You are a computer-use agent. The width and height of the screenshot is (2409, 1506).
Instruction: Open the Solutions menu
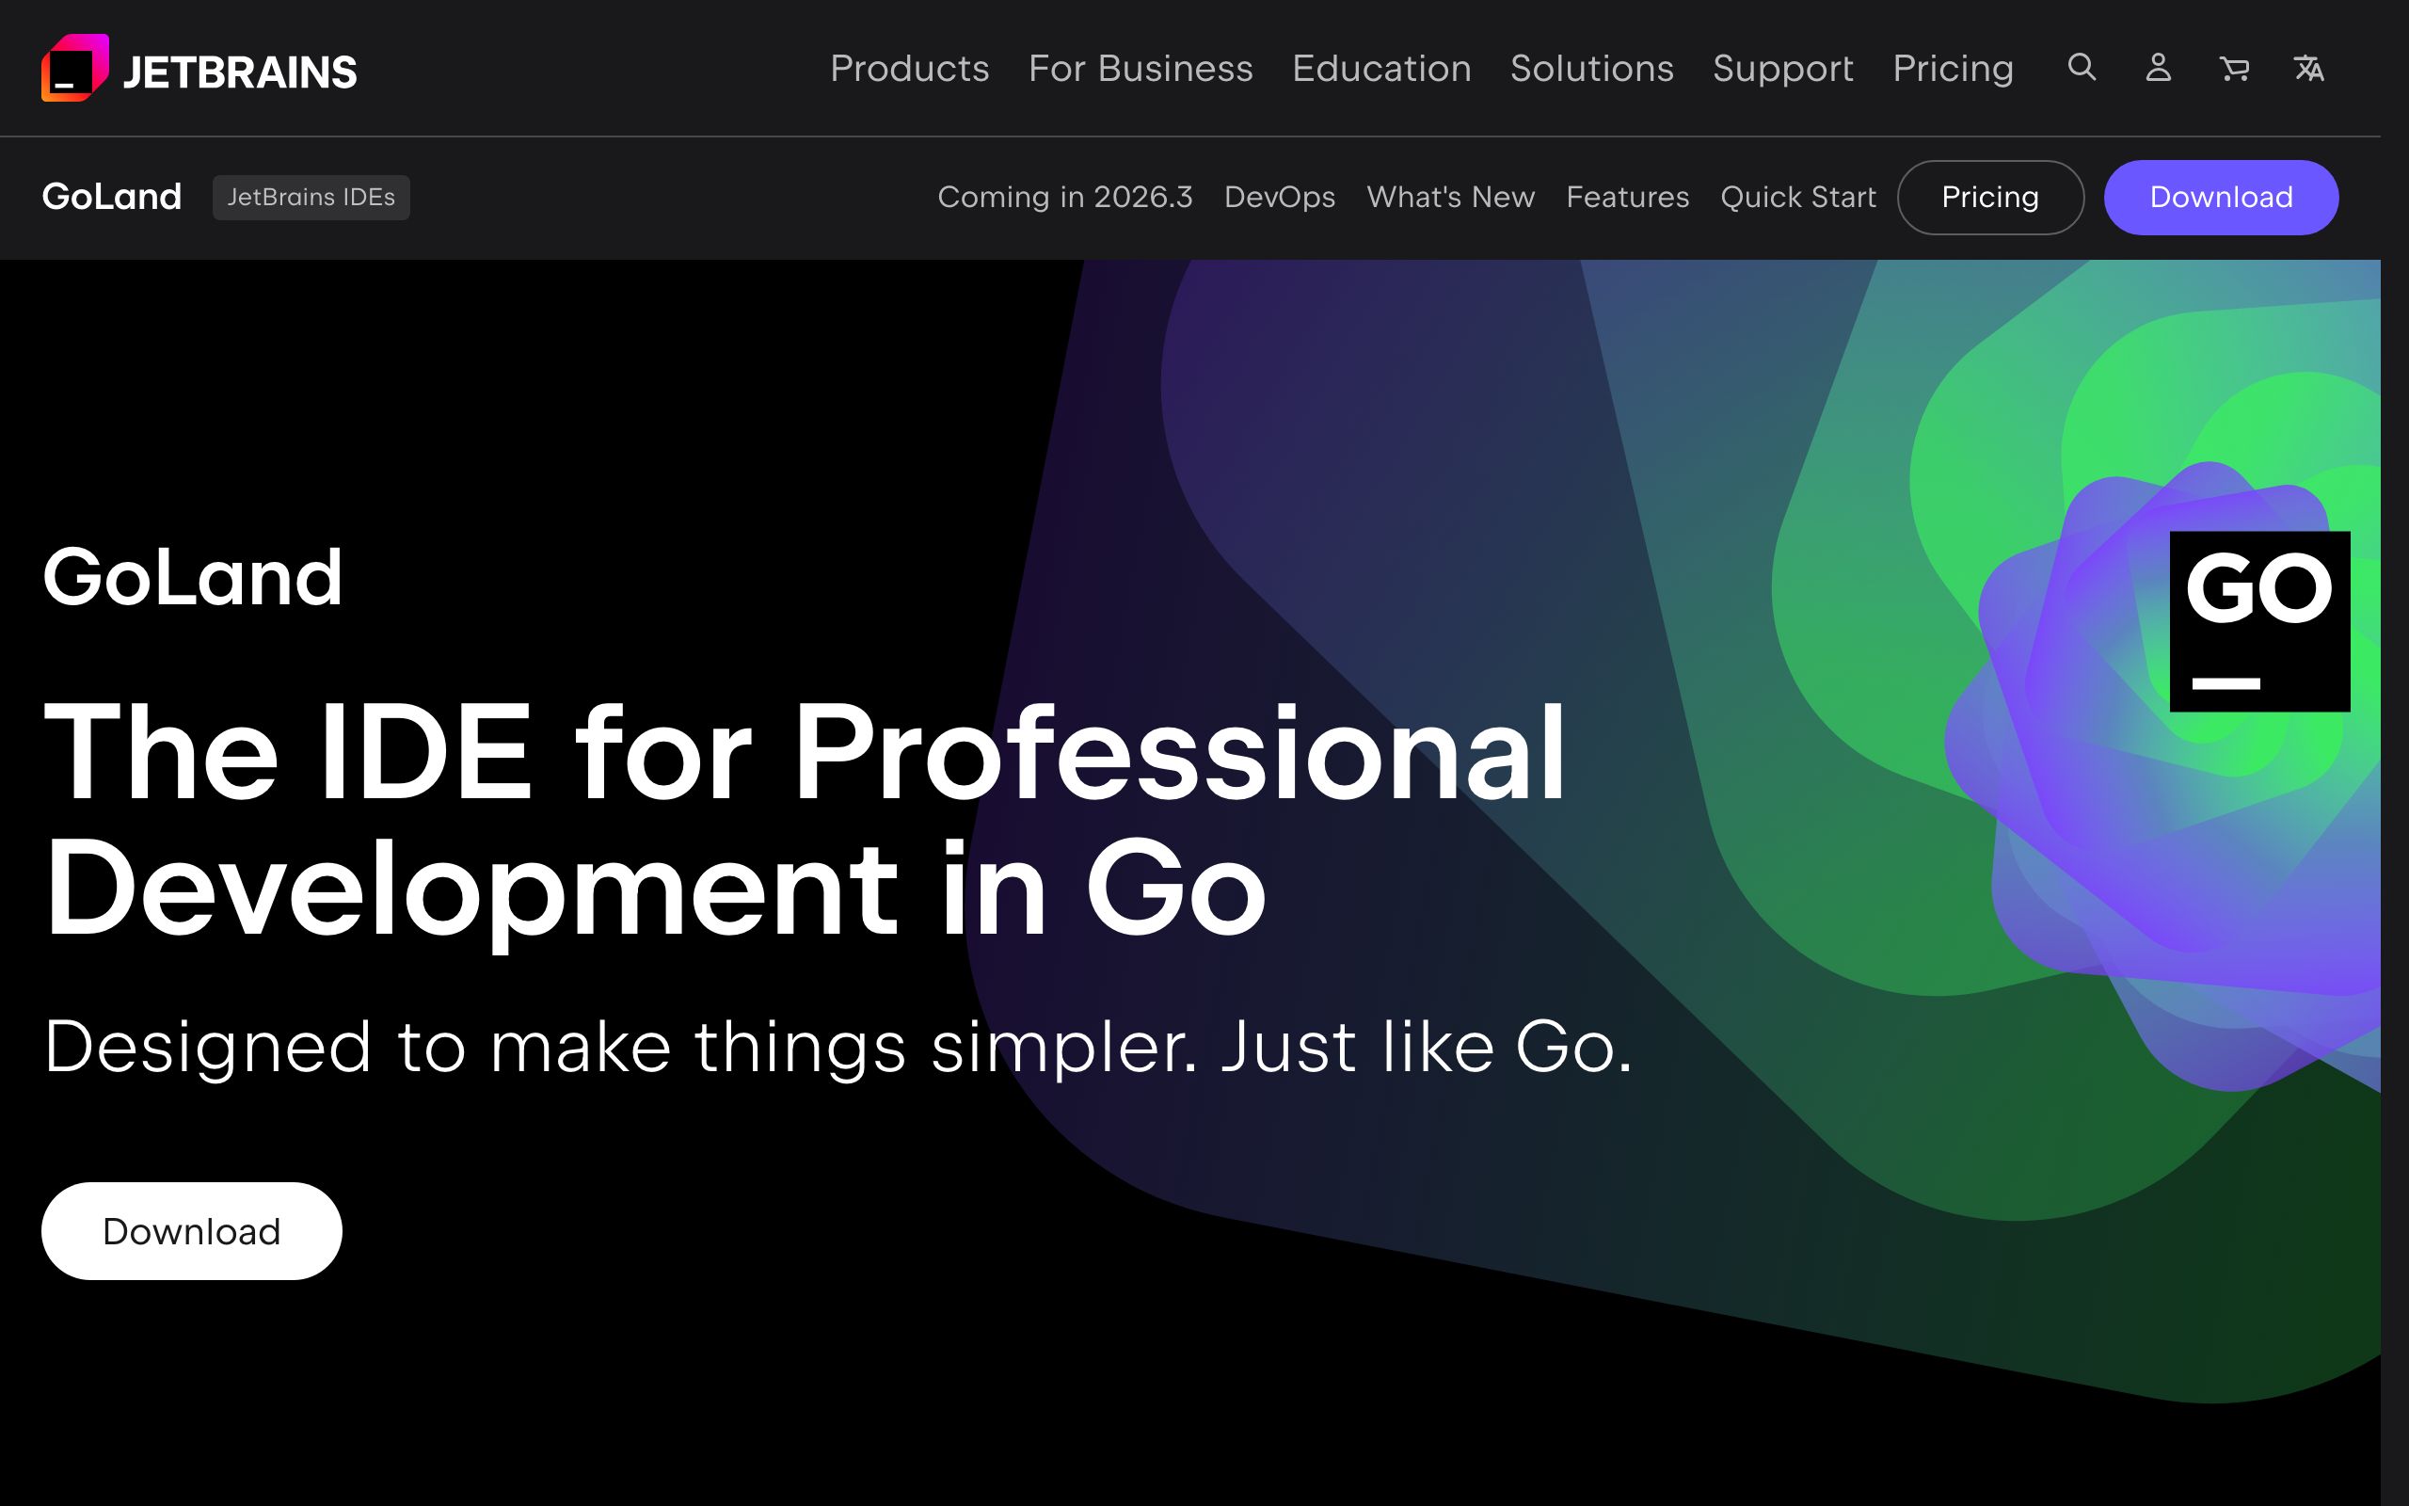[x=1592, y=69]
